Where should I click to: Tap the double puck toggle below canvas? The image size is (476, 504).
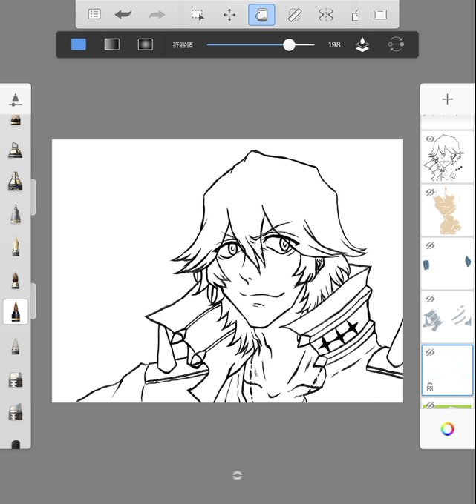pos(238,475)
